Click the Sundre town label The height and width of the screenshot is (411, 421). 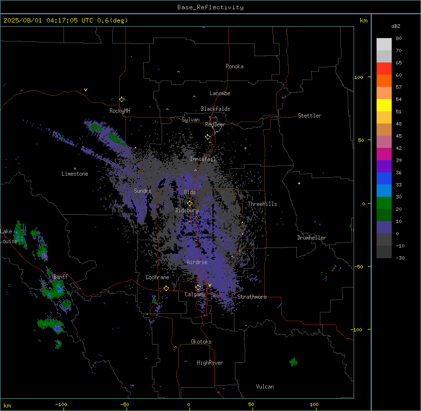(x=143, y=191)
